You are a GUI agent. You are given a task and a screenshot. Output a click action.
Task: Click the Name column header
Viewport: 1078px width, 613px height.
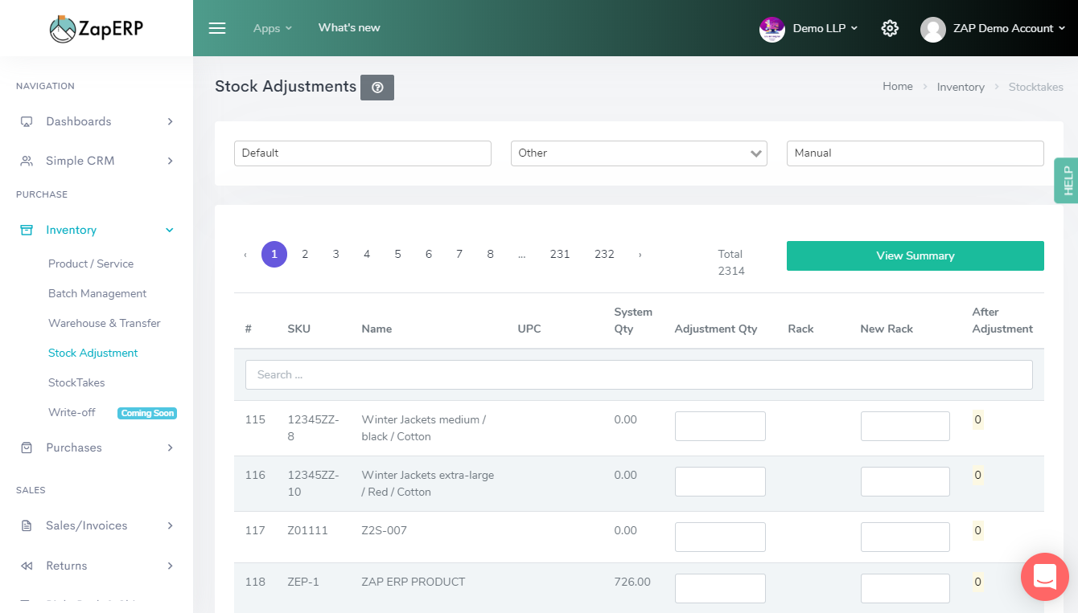376,329
